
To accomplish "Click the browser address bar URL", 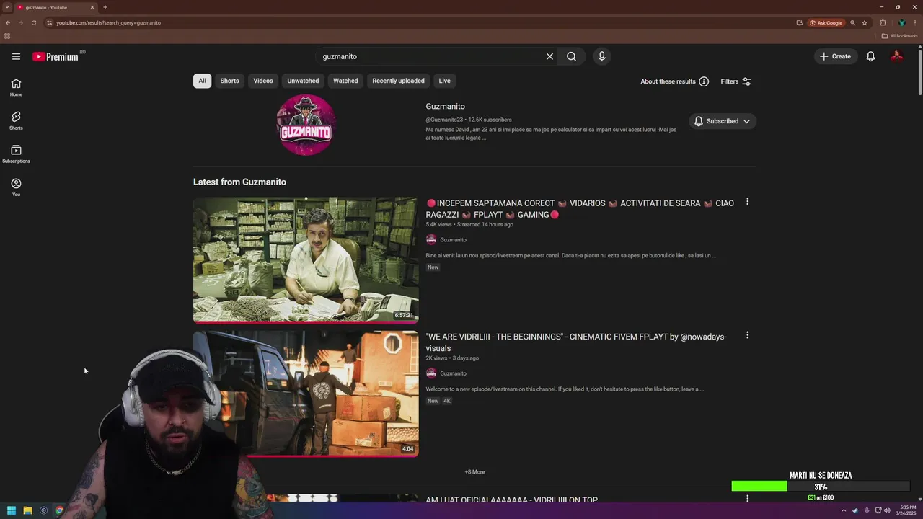I will (108, 22).
